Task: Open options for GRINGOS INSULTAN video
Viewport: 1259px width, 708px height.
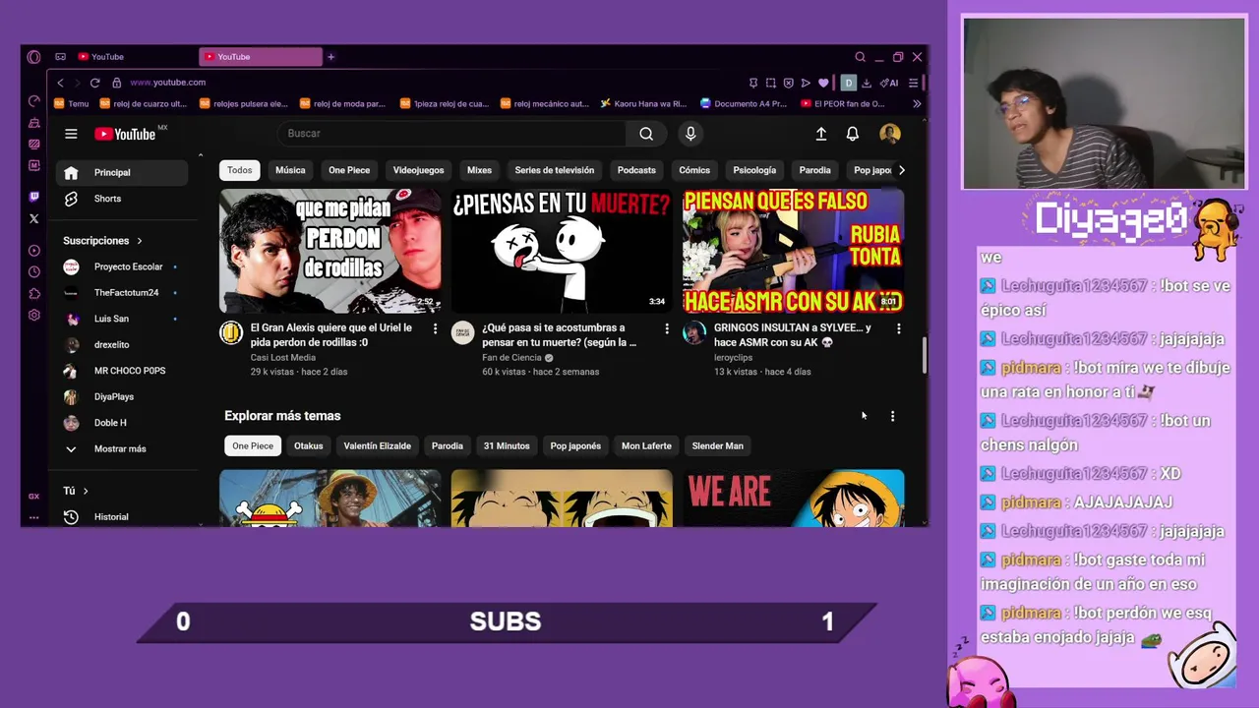Action: (x=898, y=328)
